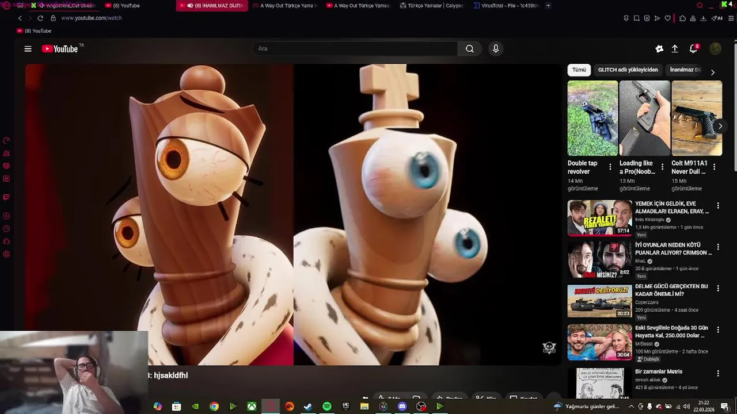Open Eski Sevgilinle Doğada 30 Gün video
This screenshot has width=737, height=414.
(x=599, y=342)
